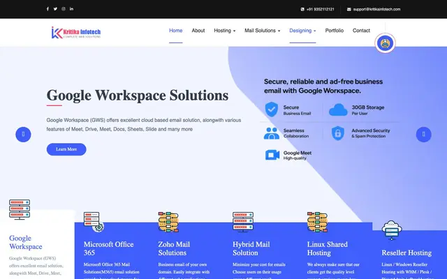Viewport: 447px width, 279px height.
Task: Open the Linux Shared Hosting card title
Action: tap(328, 248)
